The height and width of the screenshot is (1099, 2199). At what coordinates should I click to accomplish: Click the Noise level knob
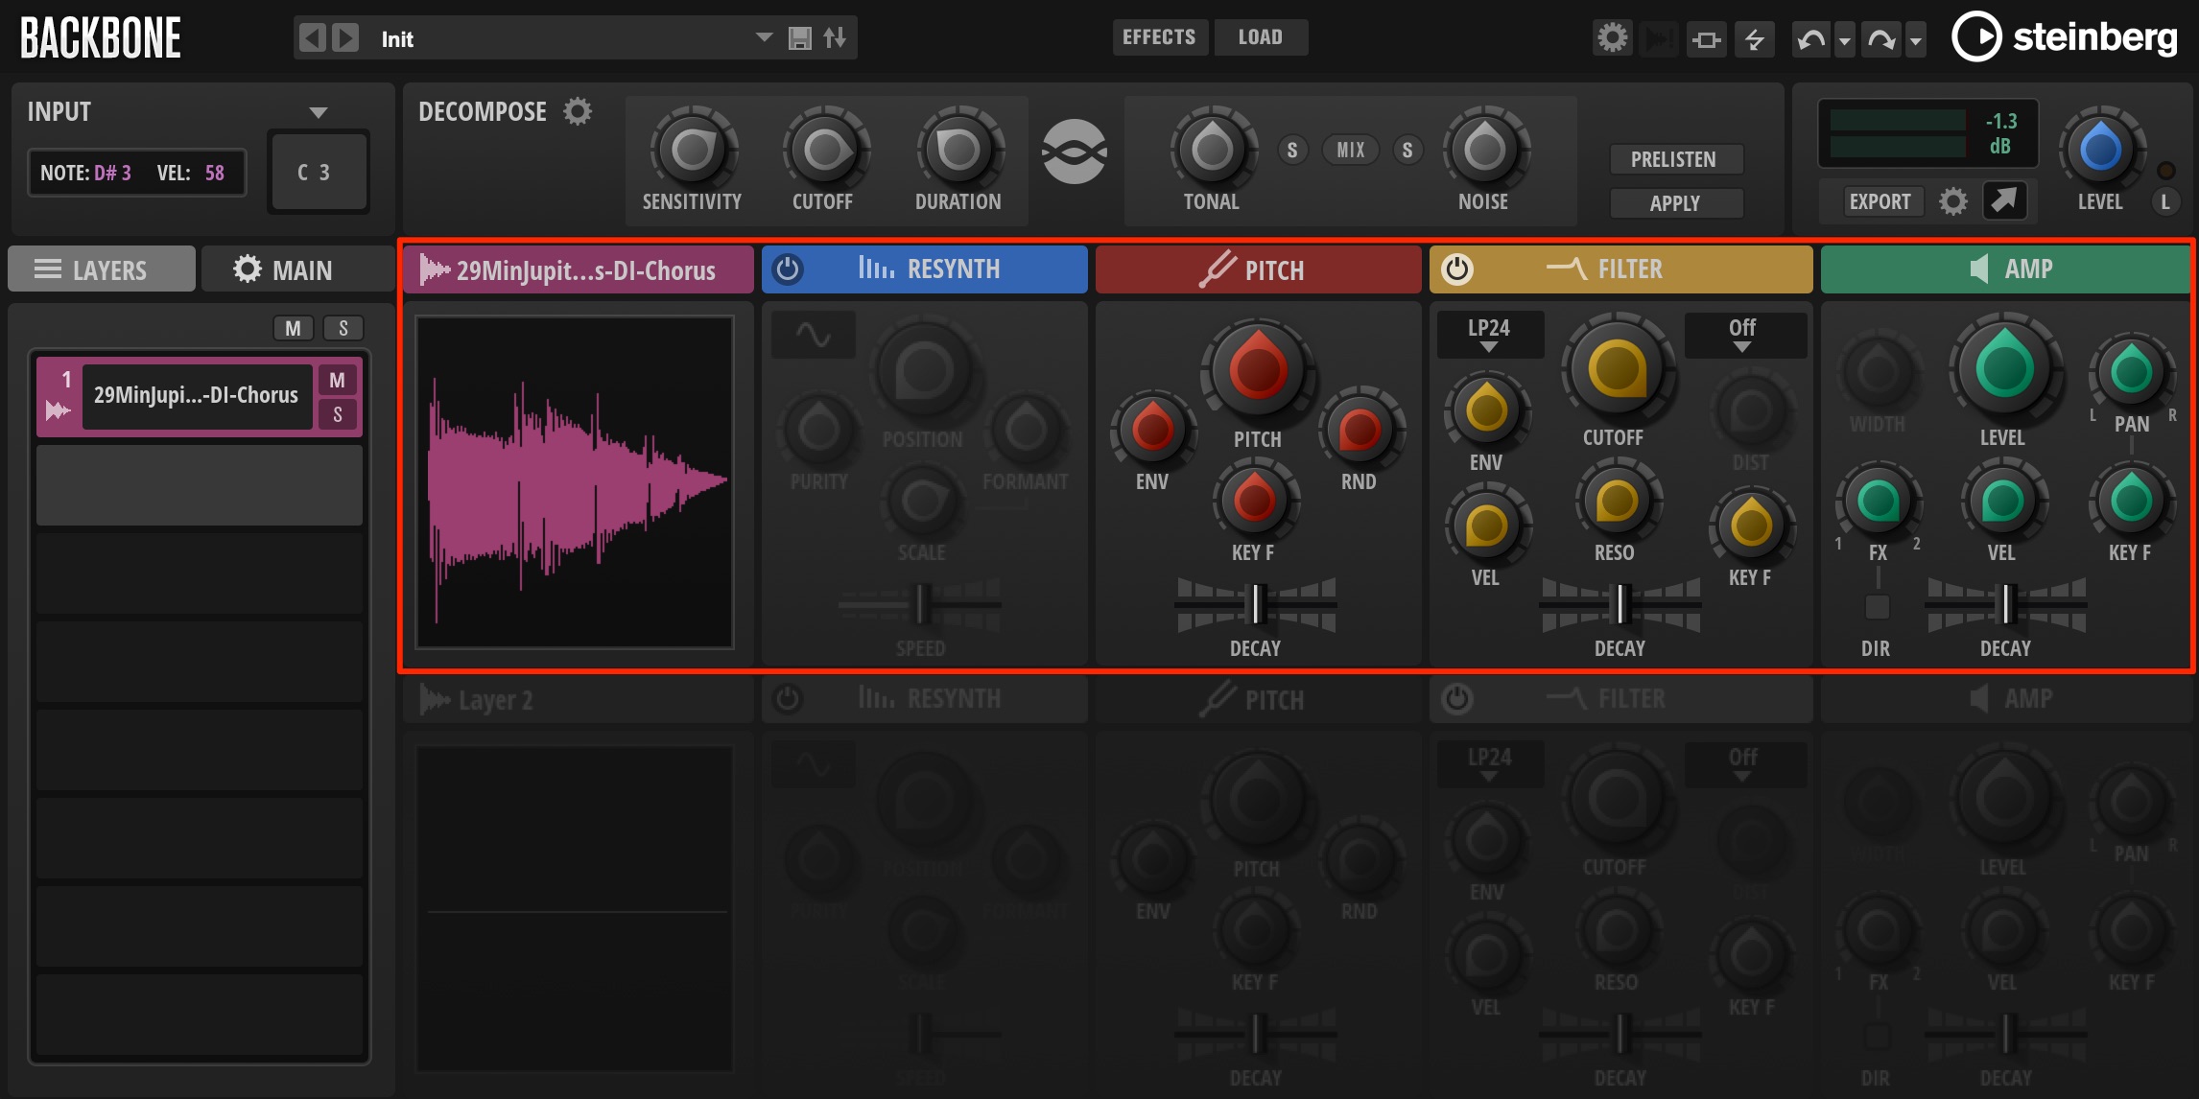(1484, 150)
